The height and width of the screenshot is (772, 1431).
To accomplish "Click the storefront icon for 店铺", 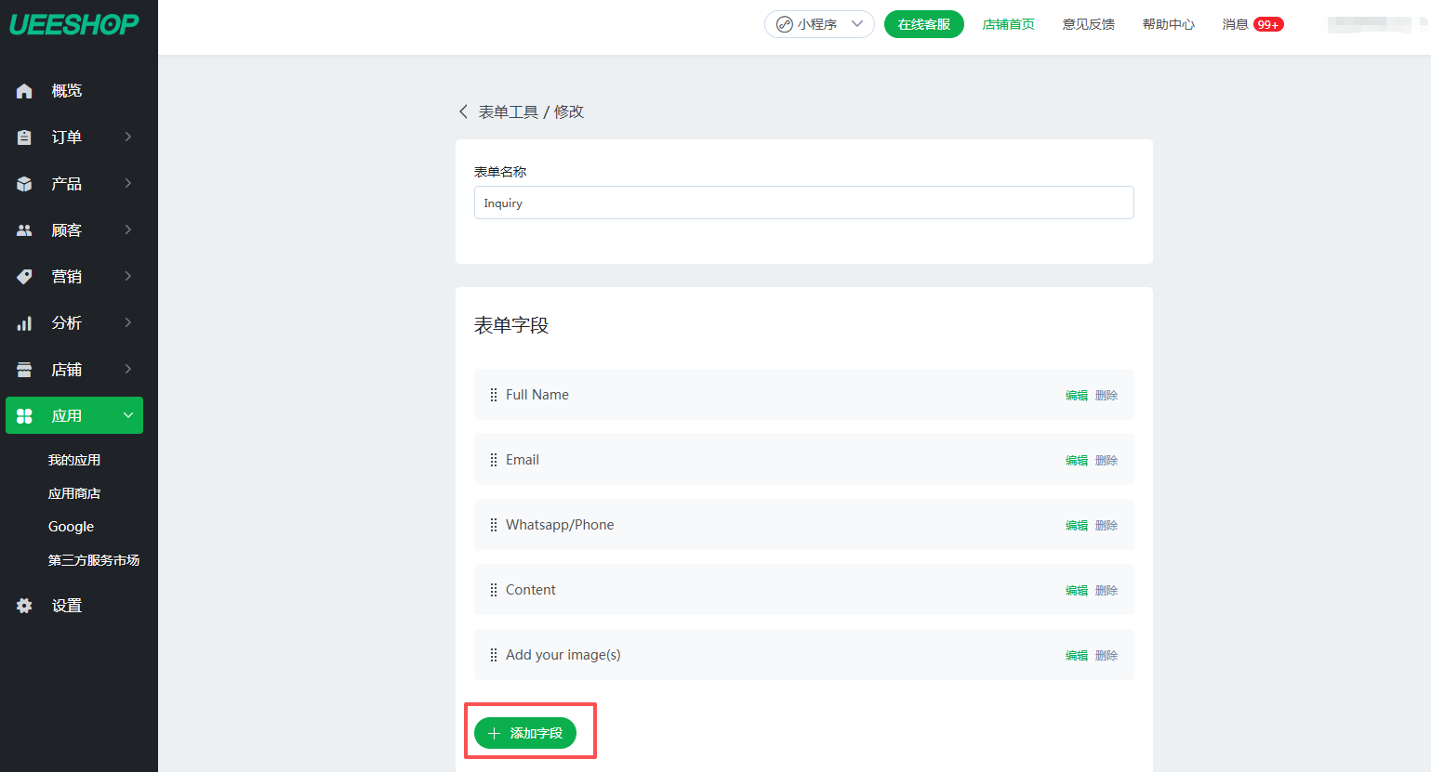I will pyautogui.click(x=24, y=370).
